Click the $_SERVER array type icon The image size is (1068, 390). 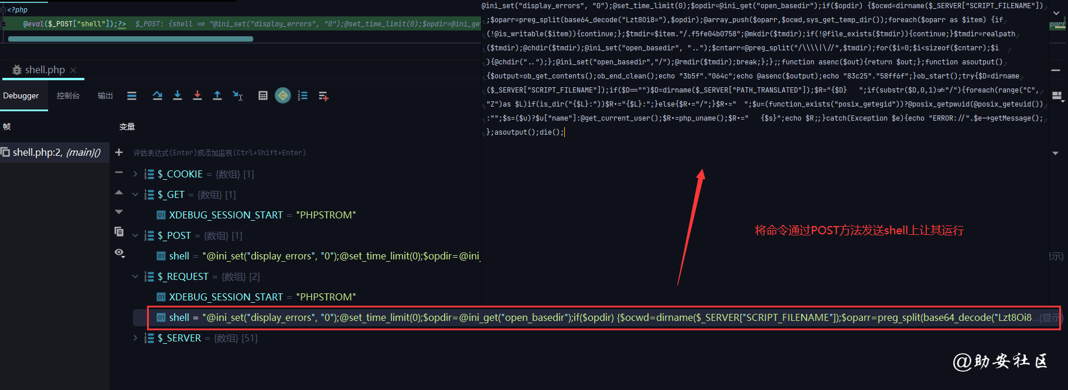[x=149, y=338]
